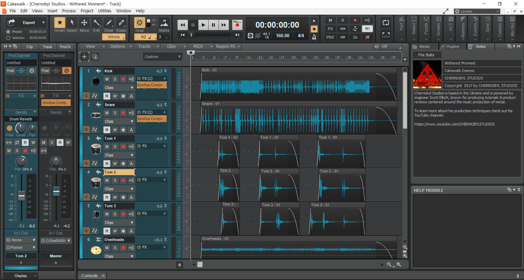This screenshot has width=524, height=280.
Task: Open the Kick track Clips dropdown
Action: [x=119, y=87]
